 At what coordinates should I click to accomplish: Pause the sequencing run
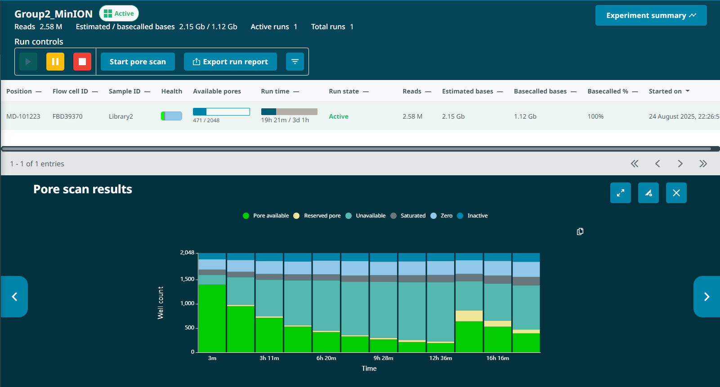click(x=55, y=62)
